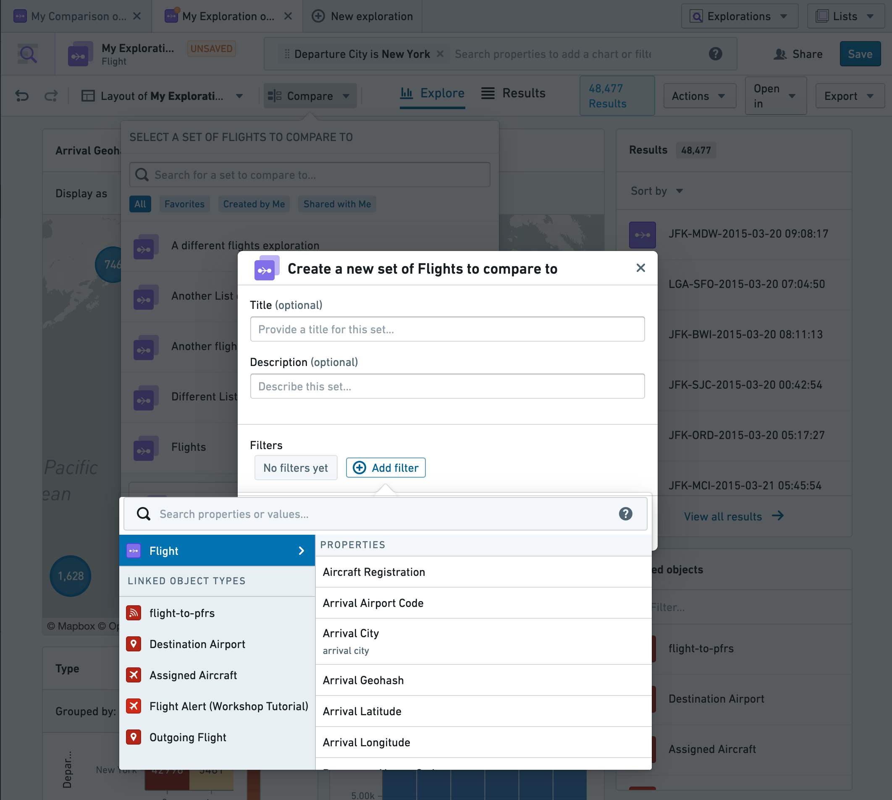Open the Explorations dropdown
Screen dimensions: 892x800
[x=740, y=16]
